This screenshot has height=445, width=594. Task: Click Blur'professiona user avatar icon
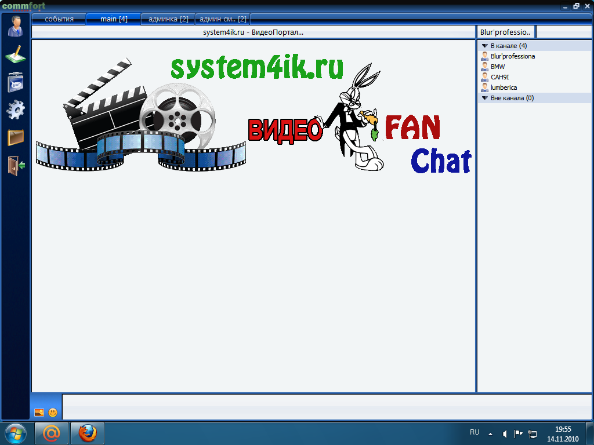(484, 56)
